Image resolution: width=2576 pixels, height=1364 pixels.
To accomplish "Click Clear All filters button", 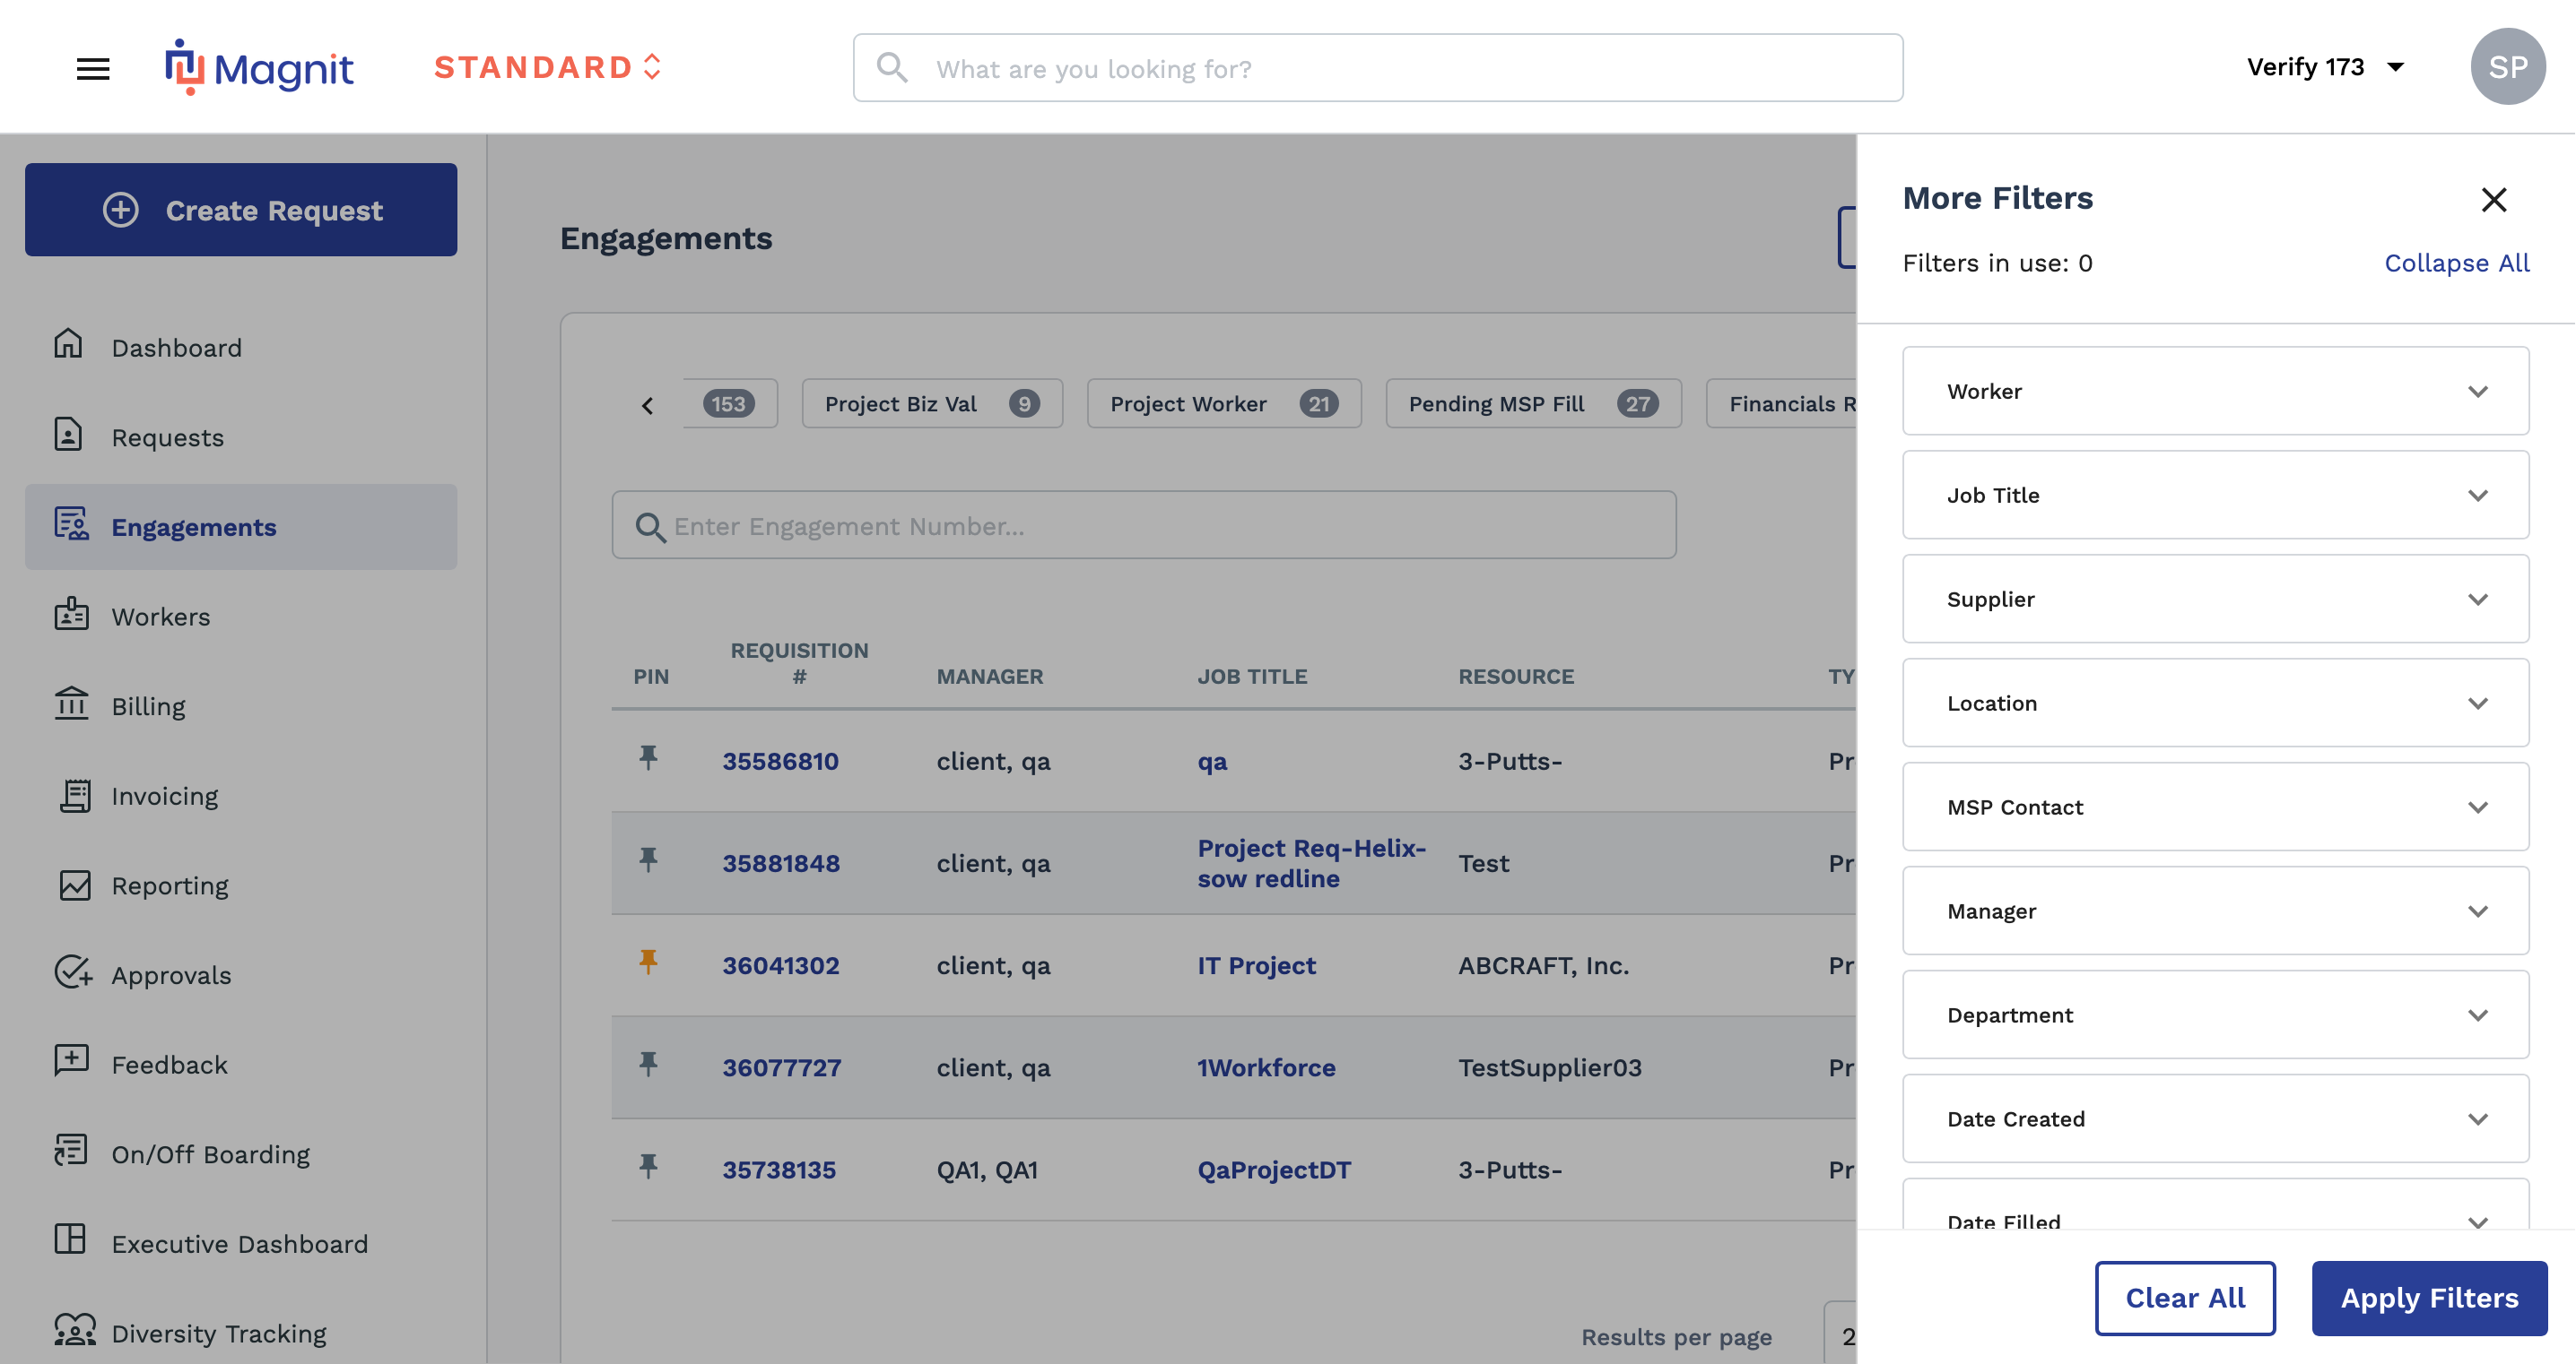I will tap(2185, 1297).
